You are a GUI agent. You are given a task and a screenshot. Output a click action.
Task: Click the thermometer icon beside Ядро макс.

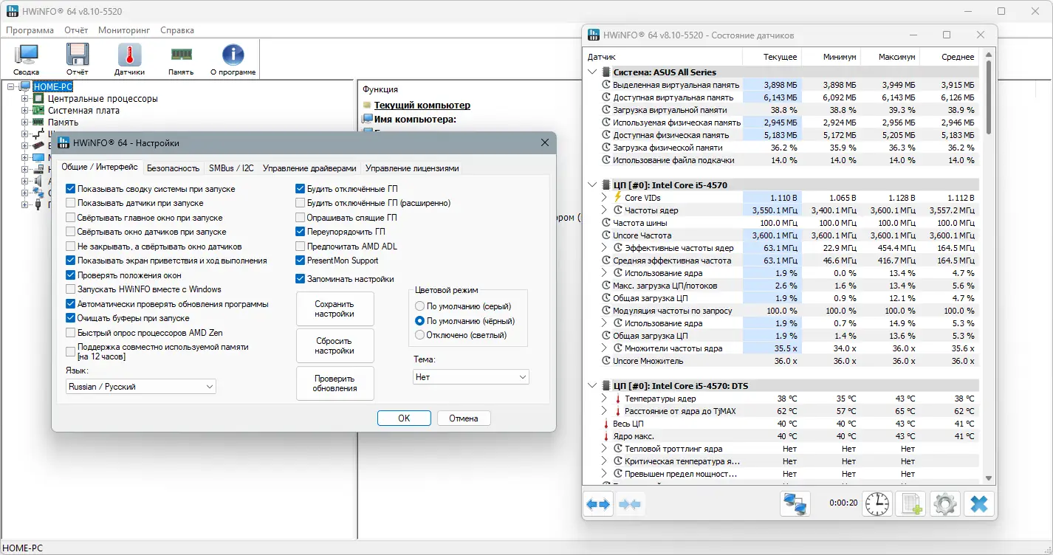[x=607, y=436]
